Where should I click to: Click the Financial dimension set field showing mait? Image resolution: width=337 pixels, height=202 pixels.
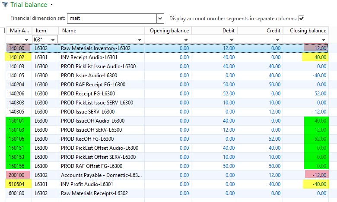click(112, 19)
